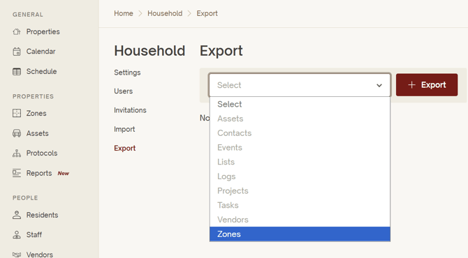468x258 pixels.
Task: Choose Projects from dropdown list
Action: click(x=300, y=191)
